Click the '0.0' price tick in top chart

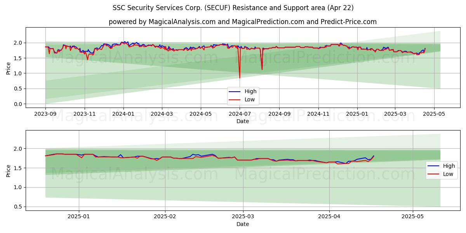pos(19,104)
